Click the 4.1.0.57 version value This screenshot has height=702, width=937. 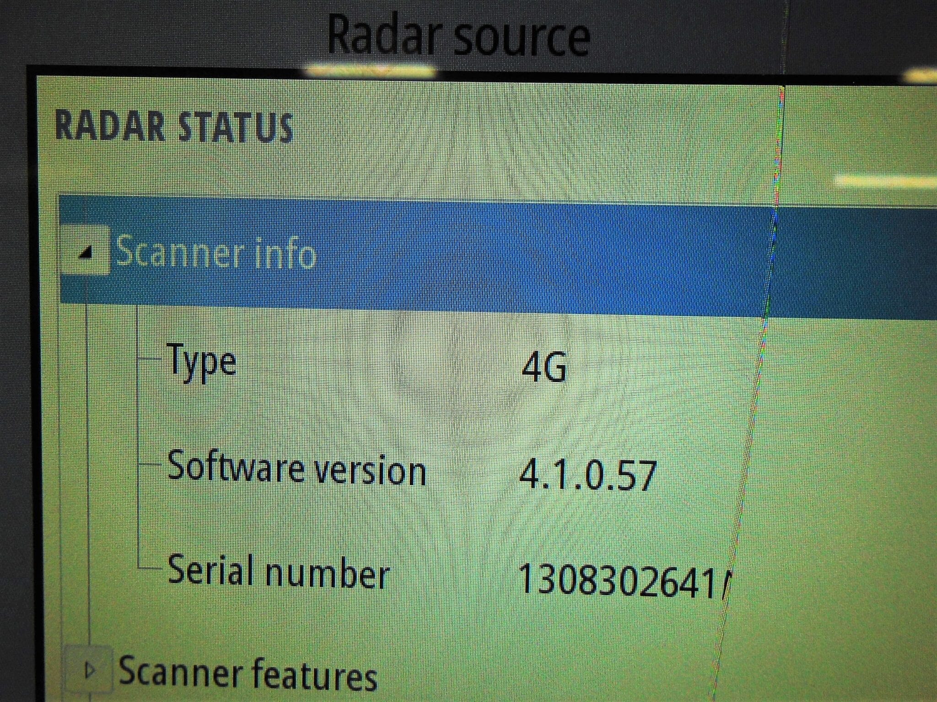(588, 475)
